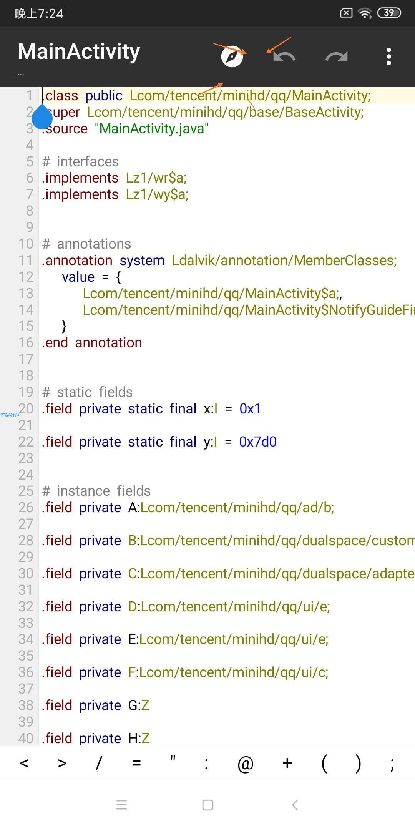Tap the Android back button
Image resolution: width=415 pixels, height=830 pixels.
(295, 805)
